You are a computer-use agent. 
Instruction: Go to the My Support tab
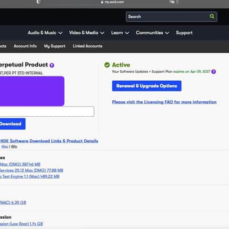coord(54,46)
